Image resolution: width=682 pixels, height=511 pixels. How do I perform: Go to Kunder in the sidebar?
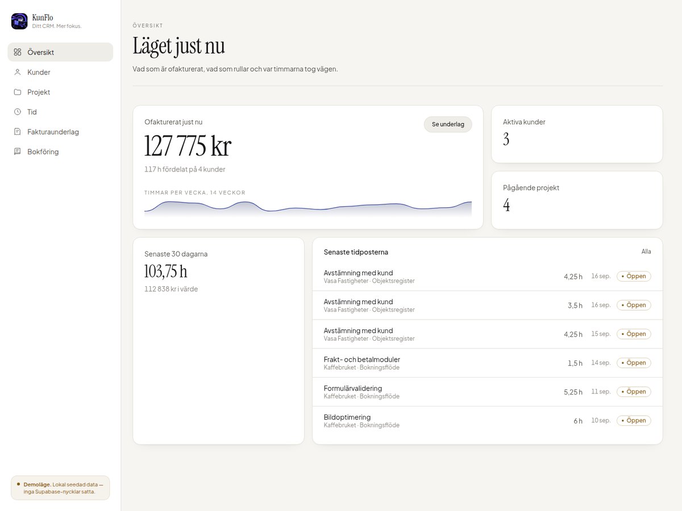coord(60,72)
